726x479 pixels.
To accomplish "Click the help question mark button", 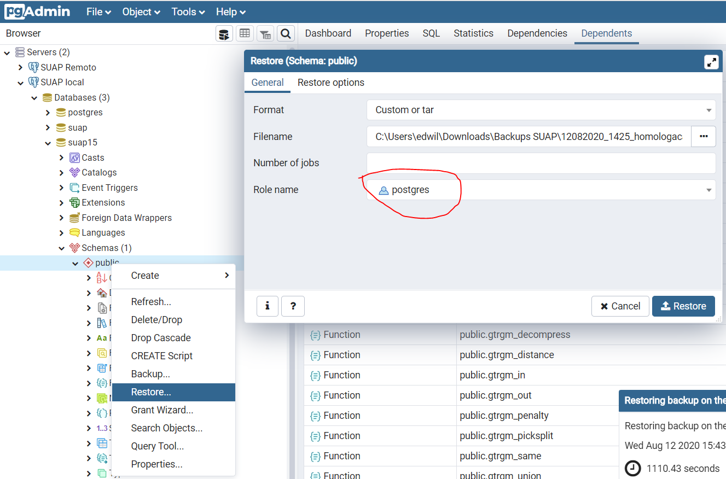I will (293, 306).
